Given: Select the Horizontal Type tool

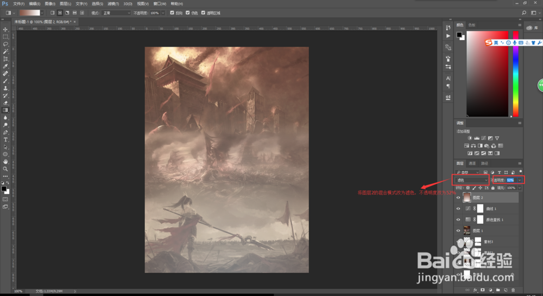Looking at the screenshot, I should pos(5,139).
